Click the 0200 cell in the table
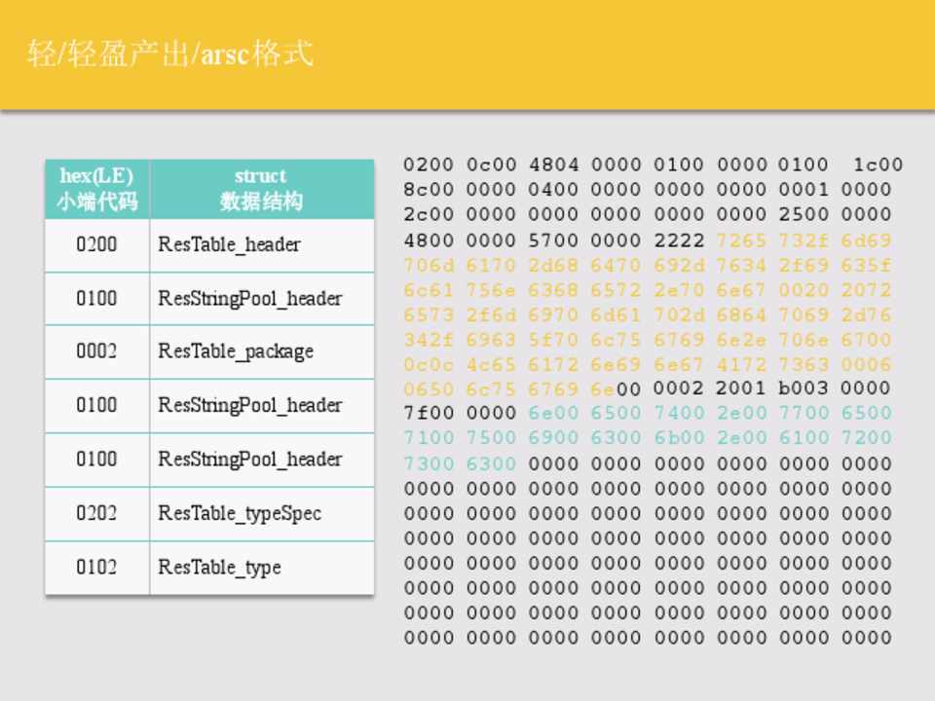Viewport: 935px width, 701px height. [96, 244]
